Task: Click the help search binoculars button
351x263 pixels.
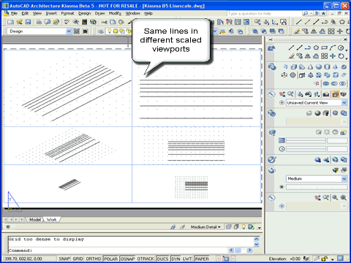Action: click(305, 13)
